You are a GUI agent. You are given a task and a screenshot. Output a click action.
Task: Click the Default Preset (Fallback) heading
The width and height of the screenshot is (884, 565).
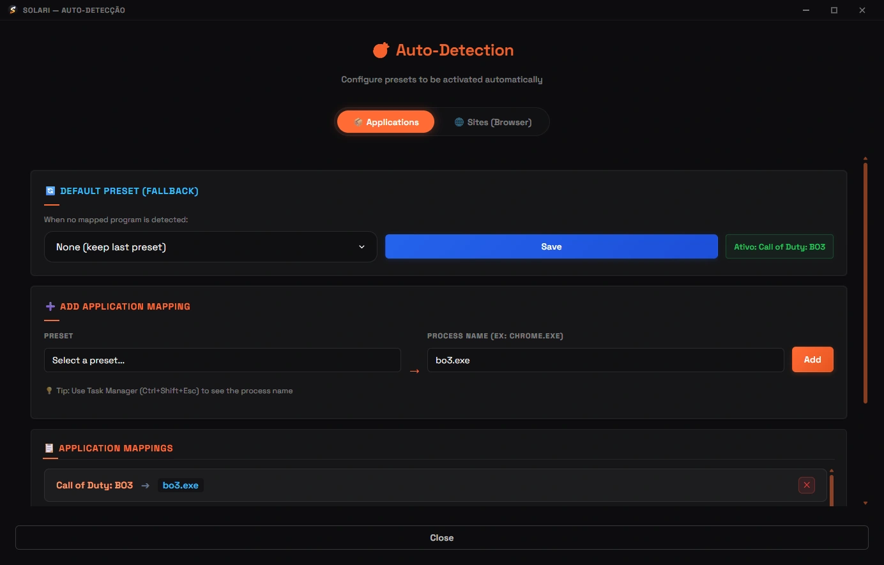129,191
